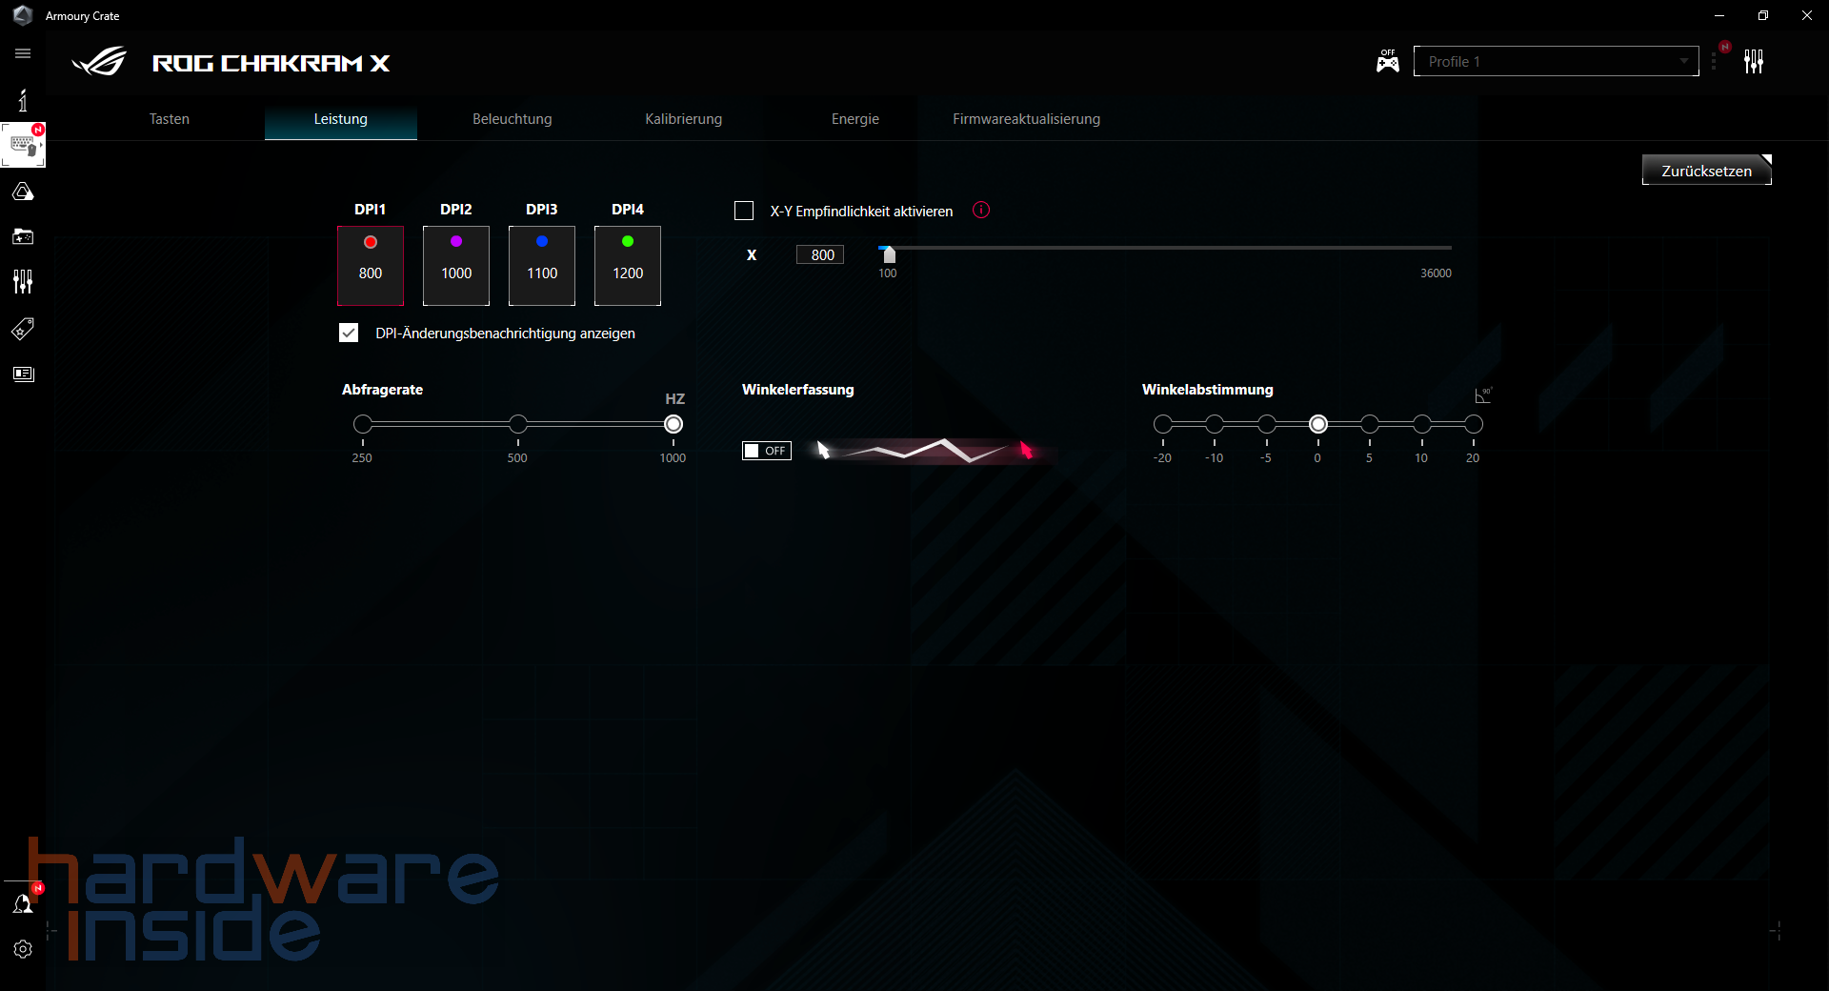Image resolution: width=1829 pixels, height=991 pixels.
Task: Open the settings gear at bottom left
Action: pyautogui.click(x=24, y=949)
